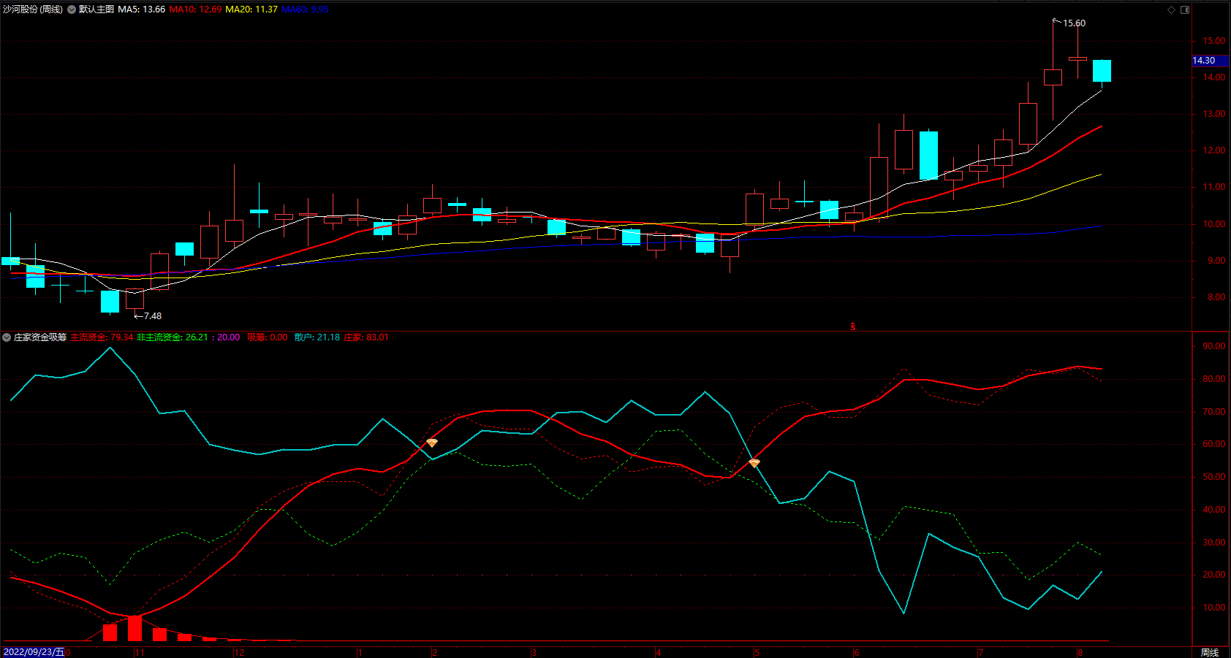Viewport: 1231px width, 658px height.
Task: Click month 8 on the time axis
Action: (1080, 652)
